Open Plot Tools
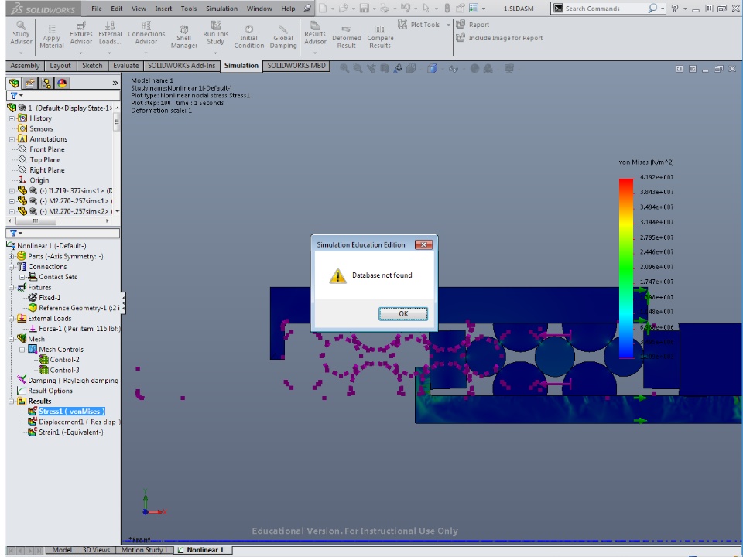The width and height of the screenshot is (743, 557). click(419, 25)
